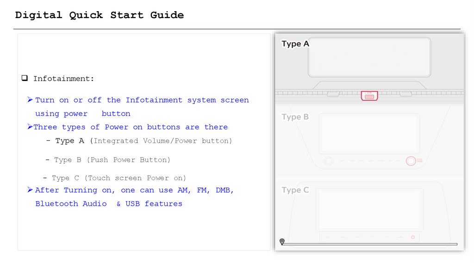Click the Type B display screen illustration
This screenshot has width=474, height=266.
[x=369, y=133]
